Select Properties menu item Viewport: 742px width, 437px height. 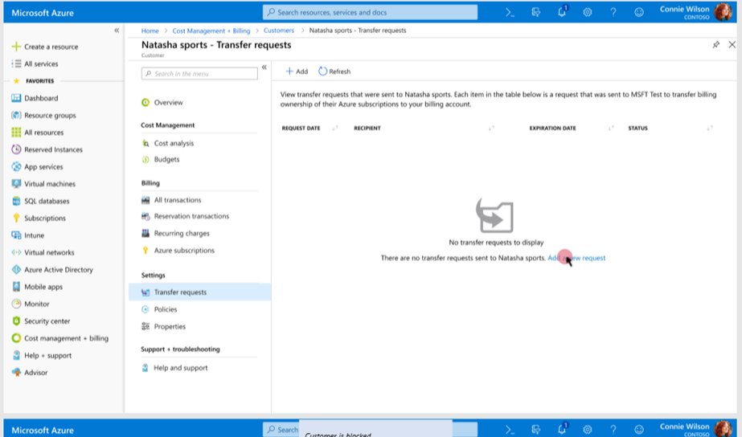pos(164,326)
